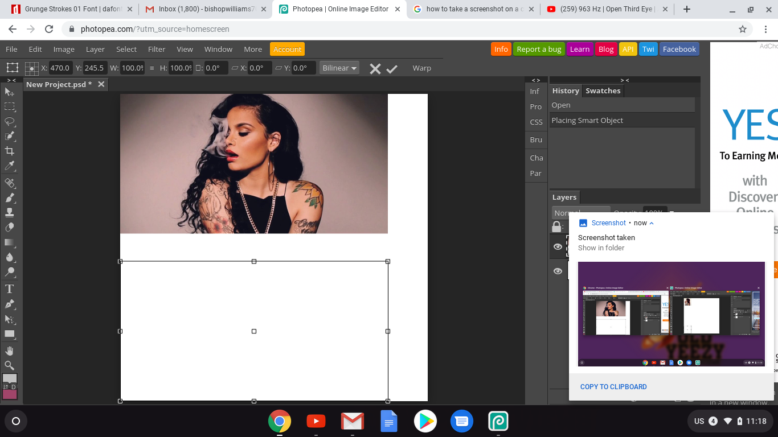Select the Lasso tool
This screenshot has width=778, height=437.
point(10,121)
